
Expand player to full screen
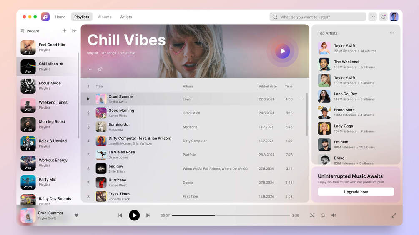pos(394,215)
